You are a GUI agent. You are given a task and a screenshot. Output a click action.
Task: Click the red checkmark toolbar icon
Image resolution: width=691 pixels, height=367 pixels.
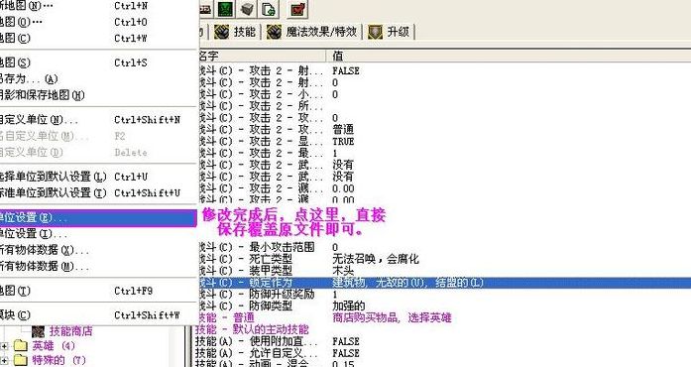pyautogui.click(x=298, y=9)
